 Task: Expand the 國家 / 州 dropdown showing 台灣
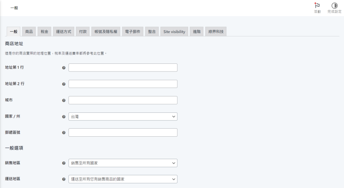coord(123,116)
